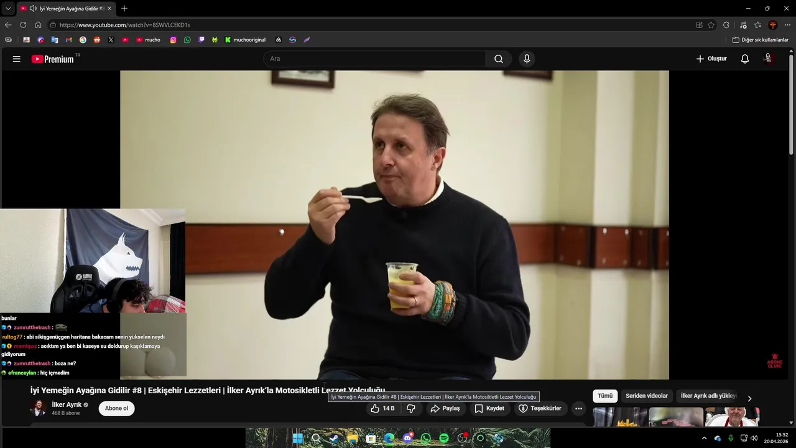Screen dimensions: 796x448
Task: Go to YouTube Premium home logo
Action: [x=53, y=59]
